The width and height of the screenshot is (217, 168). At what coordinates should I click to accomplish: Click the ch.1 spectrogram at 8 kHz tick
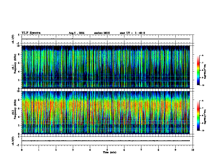19,54
